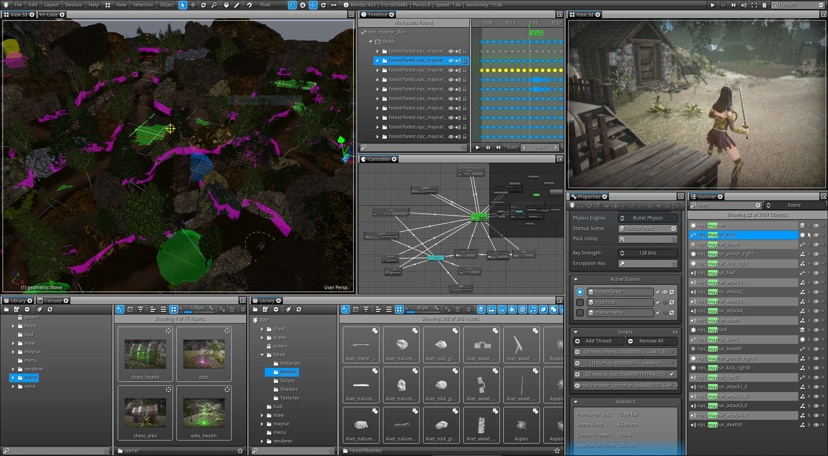Click Remove All in the Scripts panel
828x456 pixels.
pyautogui.click(x=652, y=341)
